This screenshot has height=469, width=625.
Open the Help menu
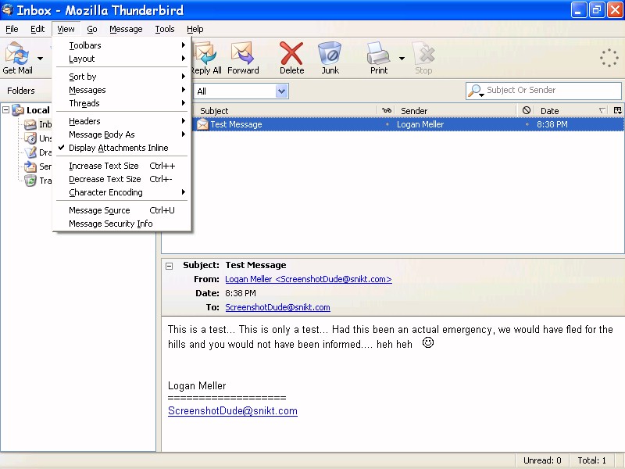pyautogui.click(x=195, y=29)
